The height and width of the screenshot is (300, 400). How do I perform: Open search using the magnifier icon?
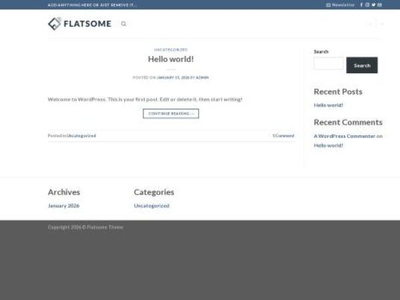(123, 24)
